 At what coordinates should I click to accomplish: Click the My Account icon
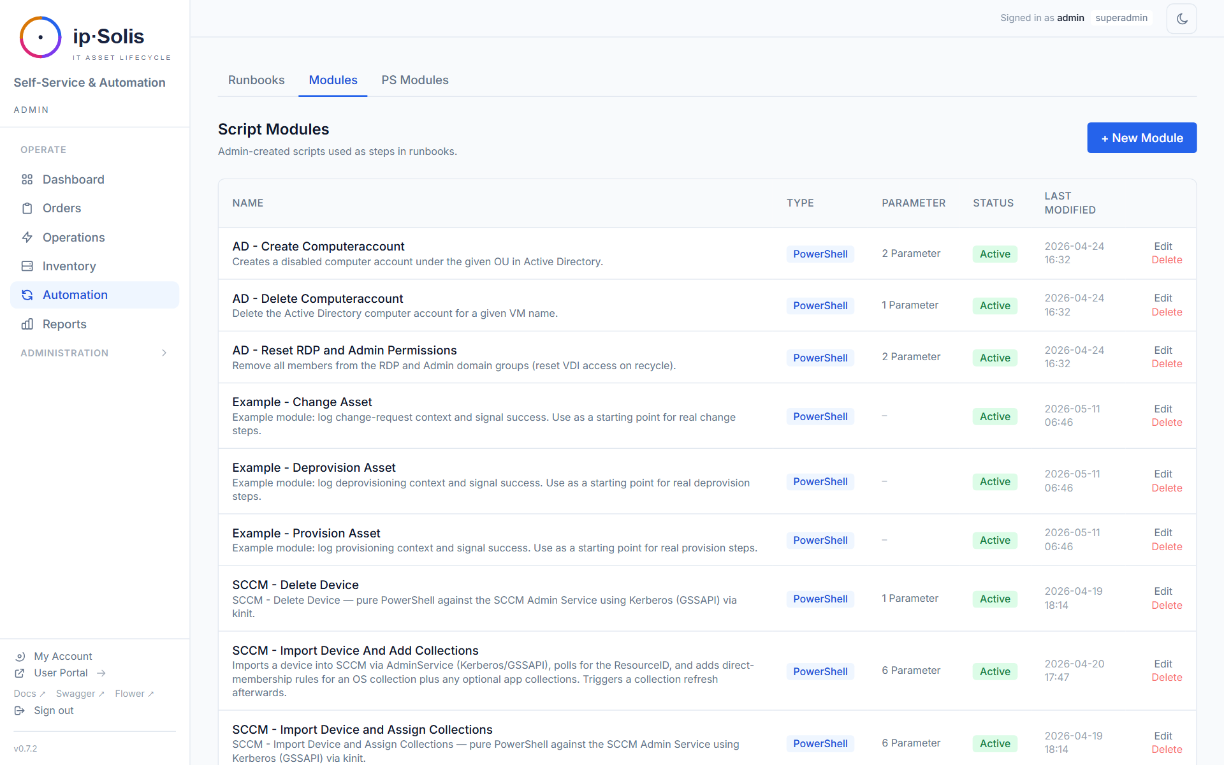[20, 657]
